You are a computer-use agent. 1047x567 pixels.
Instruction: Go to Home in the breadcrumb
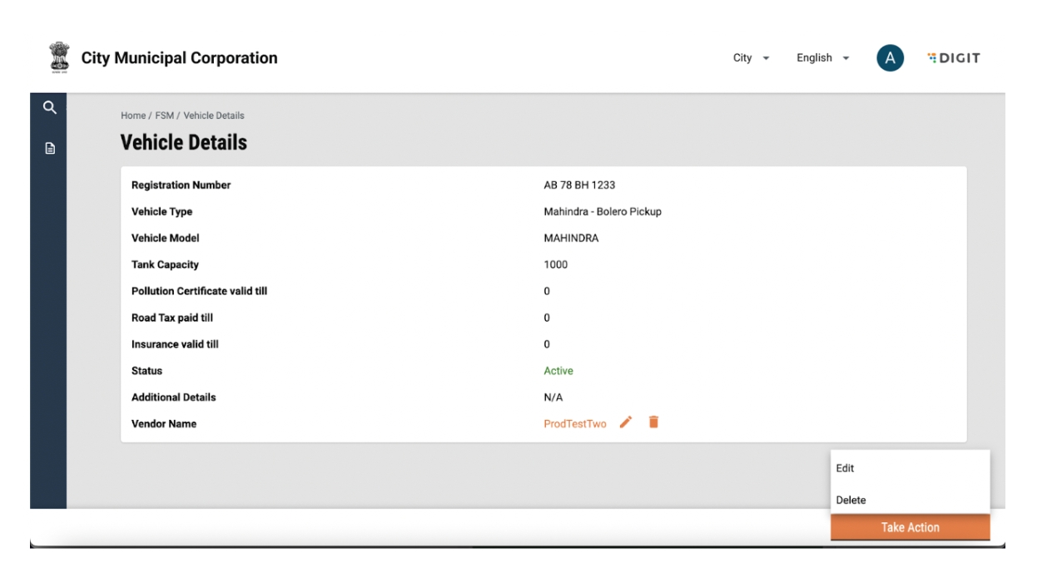click(x=133, y=116)
